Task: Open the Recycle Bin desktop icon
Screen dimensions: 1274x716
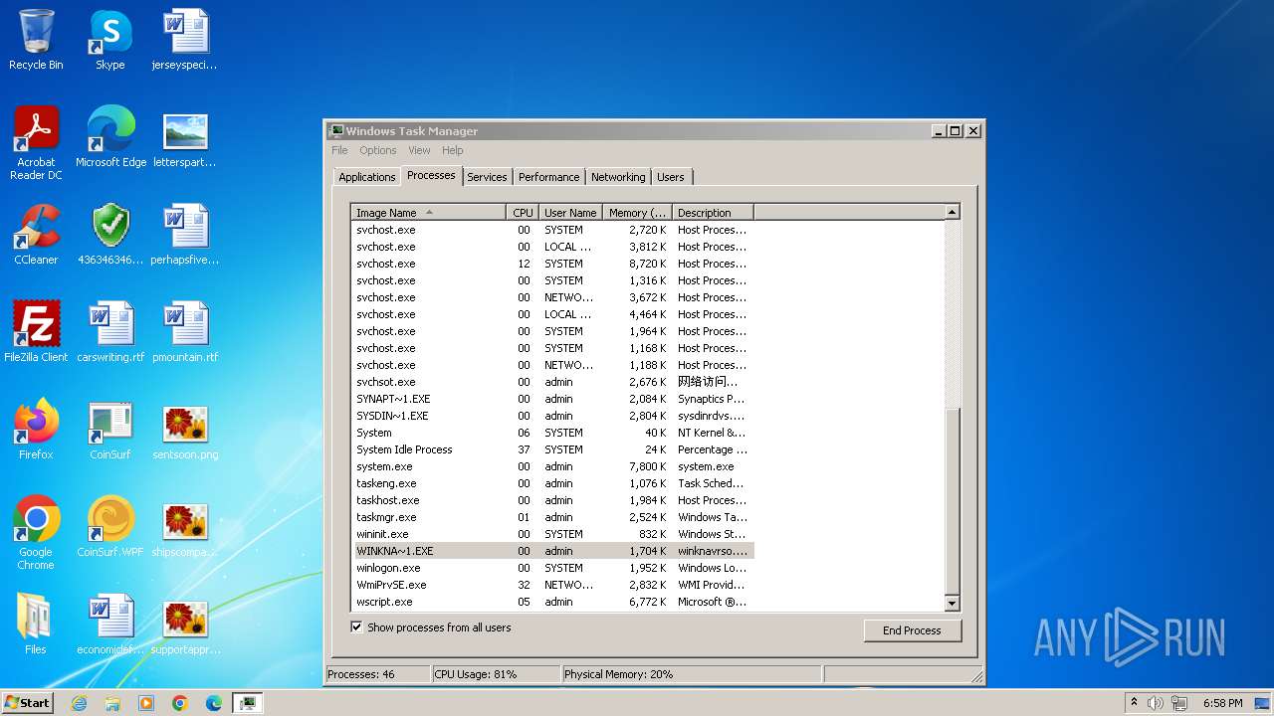Action: point(36,40)
